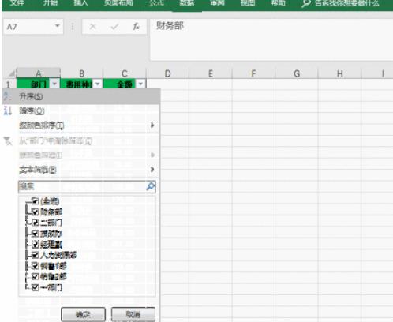The image size is (393, 322).
Task: Select the ascending sort A-Z option
Action: 80,96
